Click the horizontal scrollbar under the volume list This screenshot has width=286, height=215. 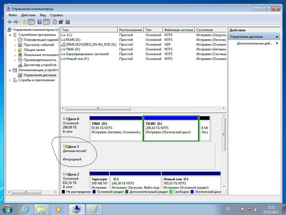tap(98, 108)
